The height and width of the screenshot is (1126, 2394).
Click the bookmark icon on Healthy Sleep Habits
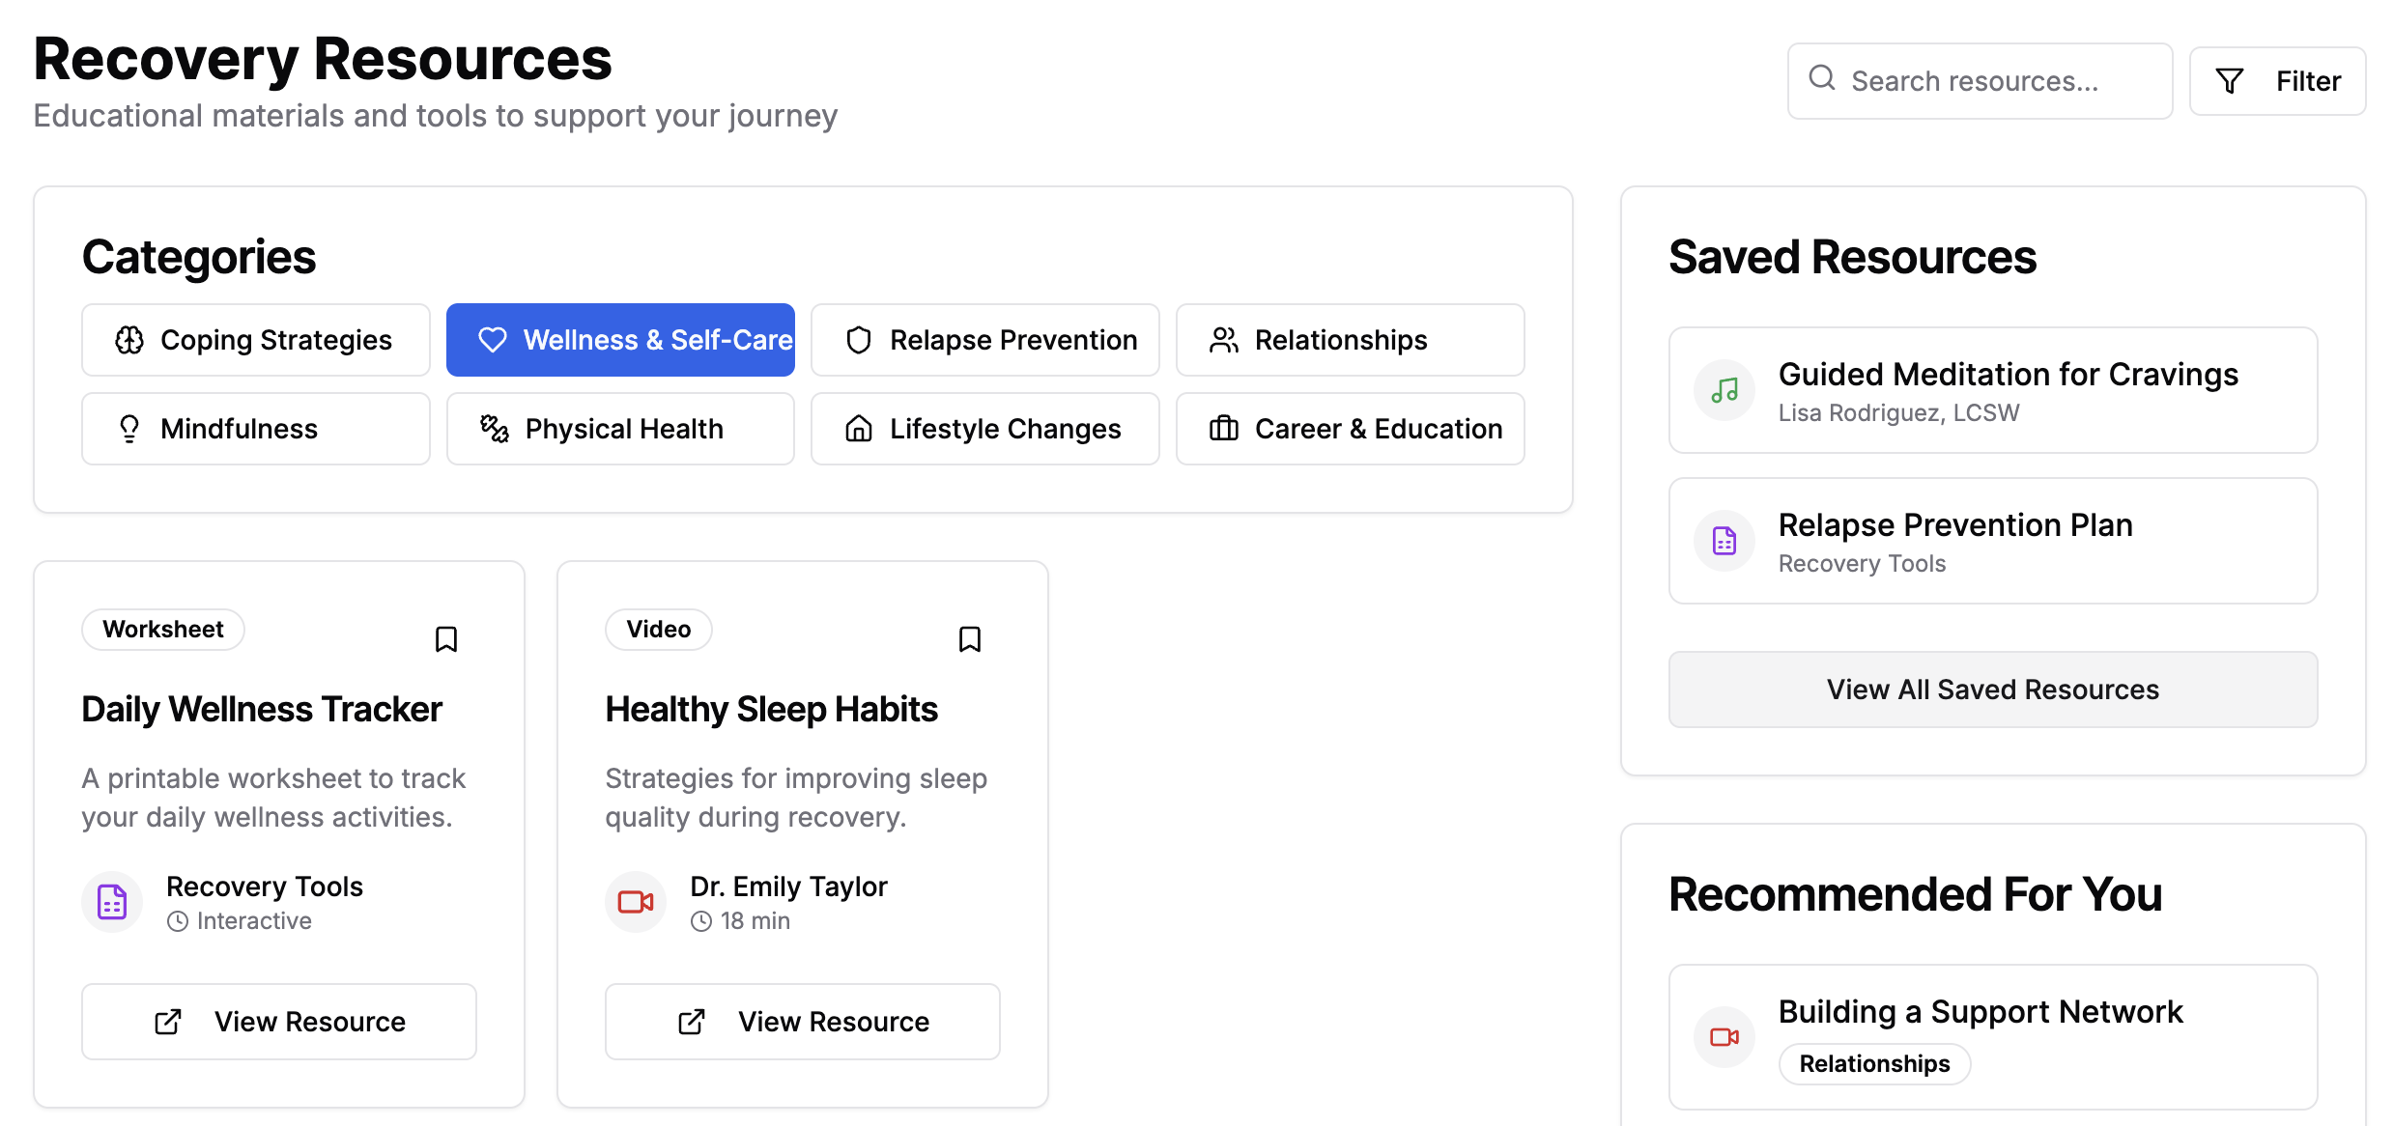970,638
